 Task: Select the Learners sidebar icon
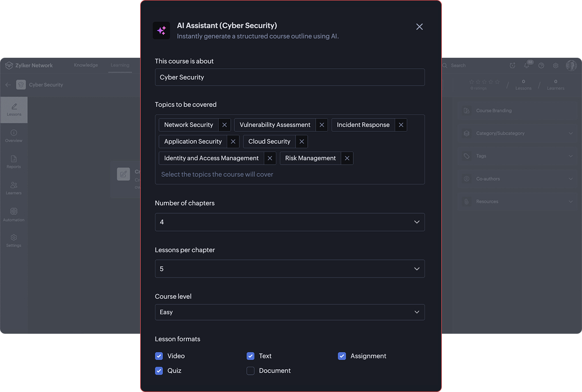pyautogui.click(x=14, y=188)
